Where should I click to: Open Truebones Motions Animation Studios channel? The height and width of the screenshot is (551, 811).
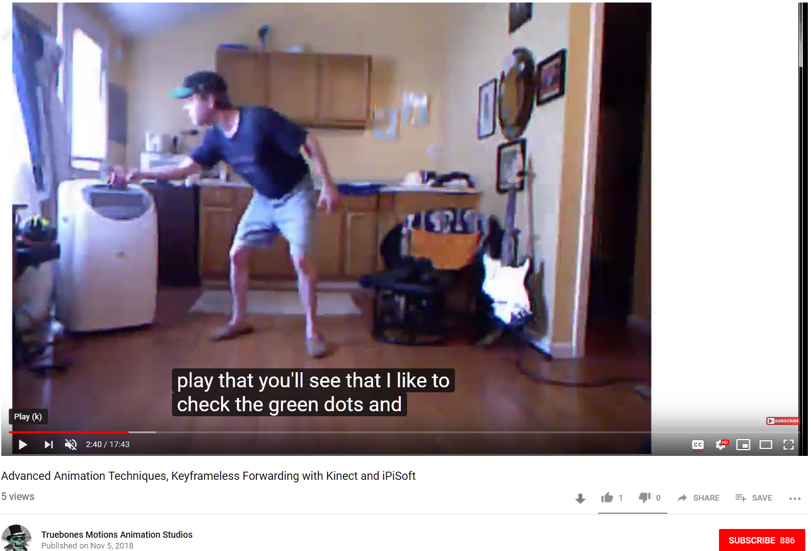pos(117,535)
